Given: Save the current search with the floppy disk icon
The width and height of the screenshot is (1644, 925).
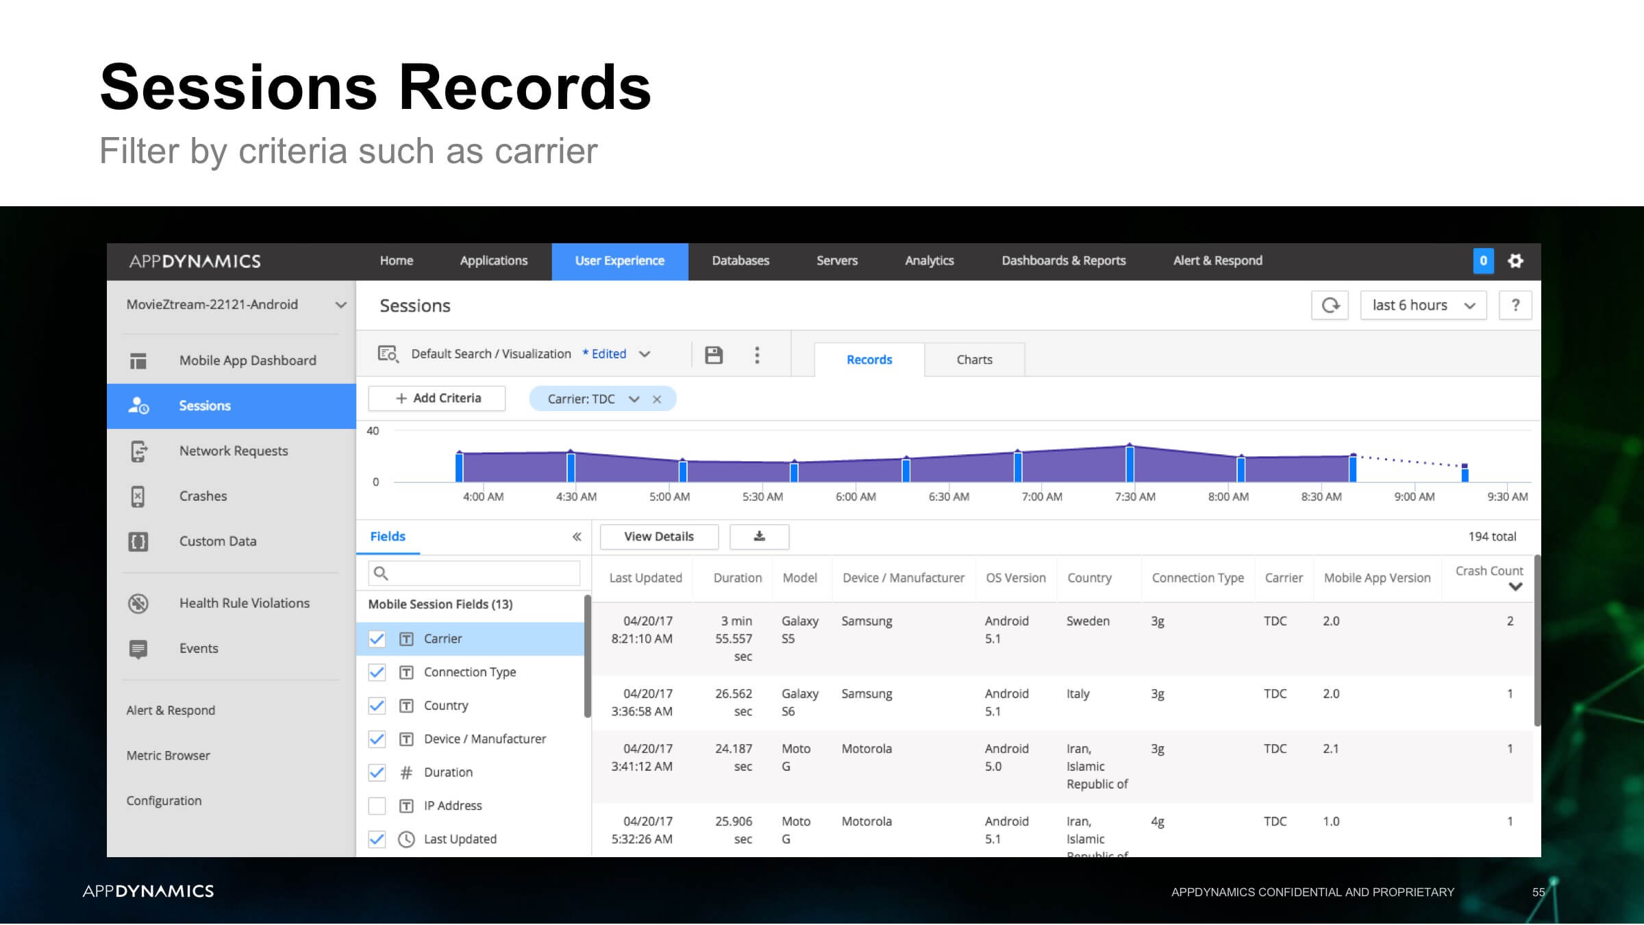Looking at the screenshot, I should pyautogui.click(x=714, y=355).
